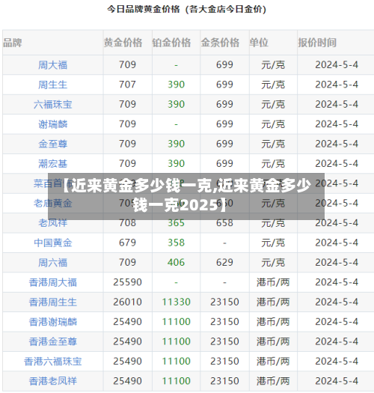Select date 2024-5-4 in 香港老凤祥 row
Viewport: 374px width, 393px height.
(337, 381)
